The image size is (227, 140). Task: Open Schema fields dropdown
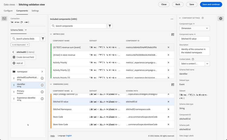click(19, 30)
